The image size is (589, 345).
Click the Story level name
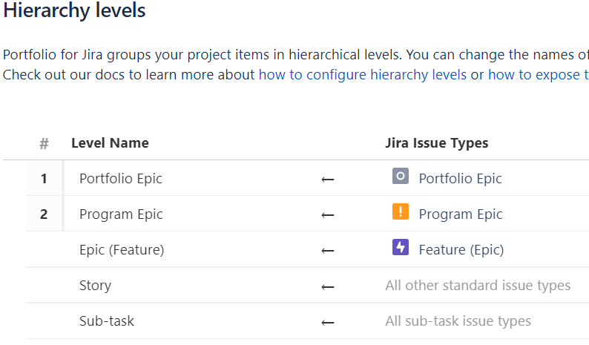[x=95, y=286]
